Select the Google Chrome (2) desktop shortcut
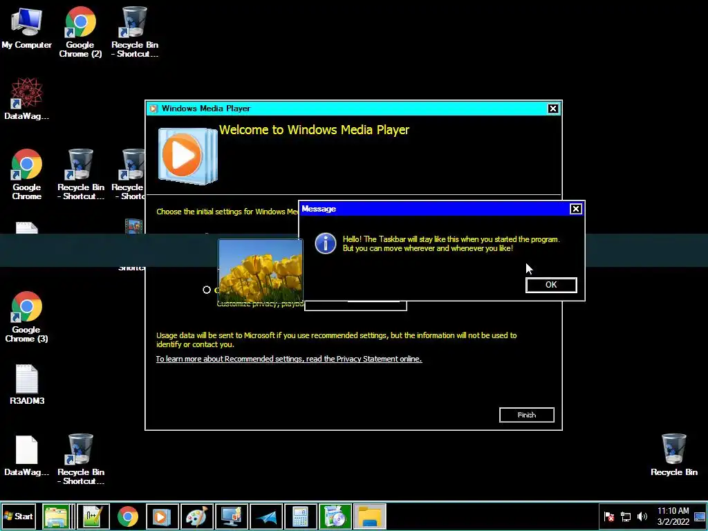The width and height of the screenshot is (708, 531). pos(80,32)
